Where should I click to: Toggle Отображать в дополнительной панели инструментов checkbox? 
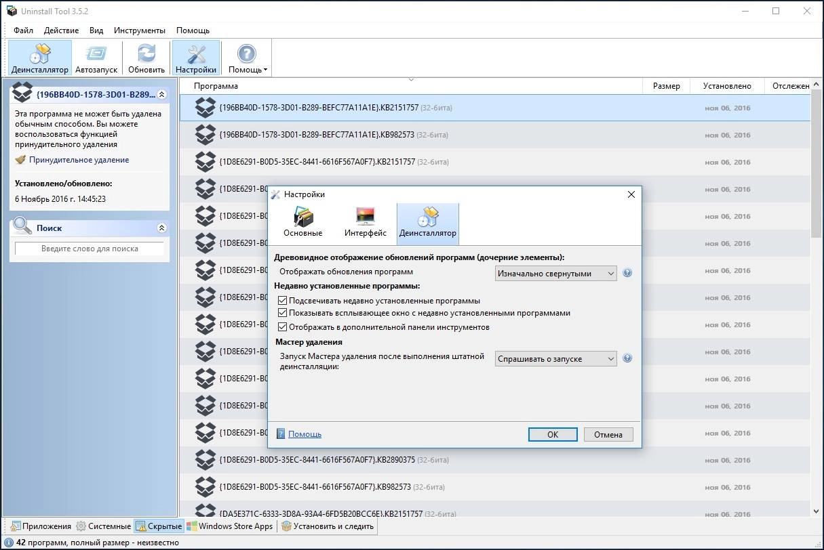[283, 326]
